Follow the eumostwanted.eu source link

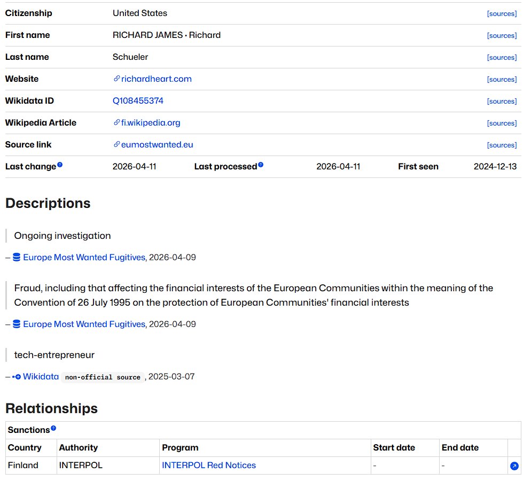pyautogui.click(x=157, y=144)
